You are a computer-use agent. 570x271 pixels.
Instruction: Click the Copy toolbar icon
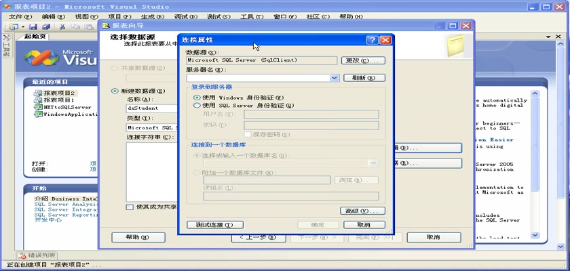[75, 26]
